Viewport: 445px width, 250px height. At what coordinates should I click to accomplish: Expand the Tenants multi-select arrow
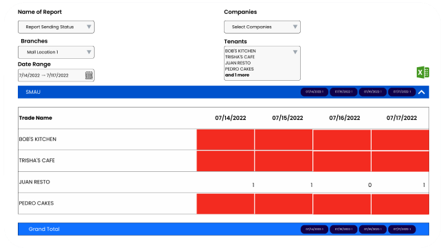[295, 52]
